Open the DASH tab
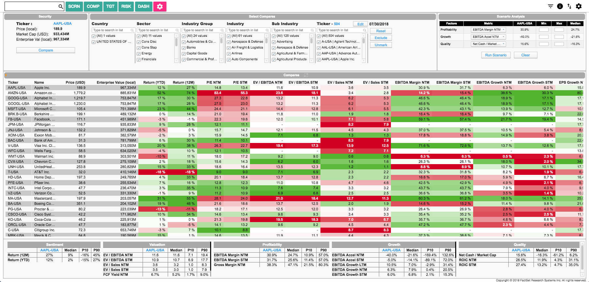589x282 pixels. coord(144,7)
